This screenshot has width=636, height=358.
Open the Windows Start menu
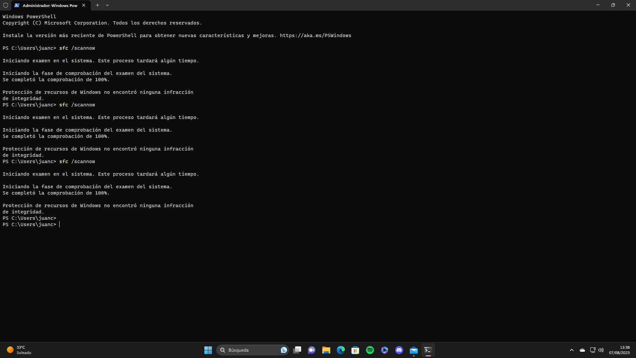tap(208, 350)
